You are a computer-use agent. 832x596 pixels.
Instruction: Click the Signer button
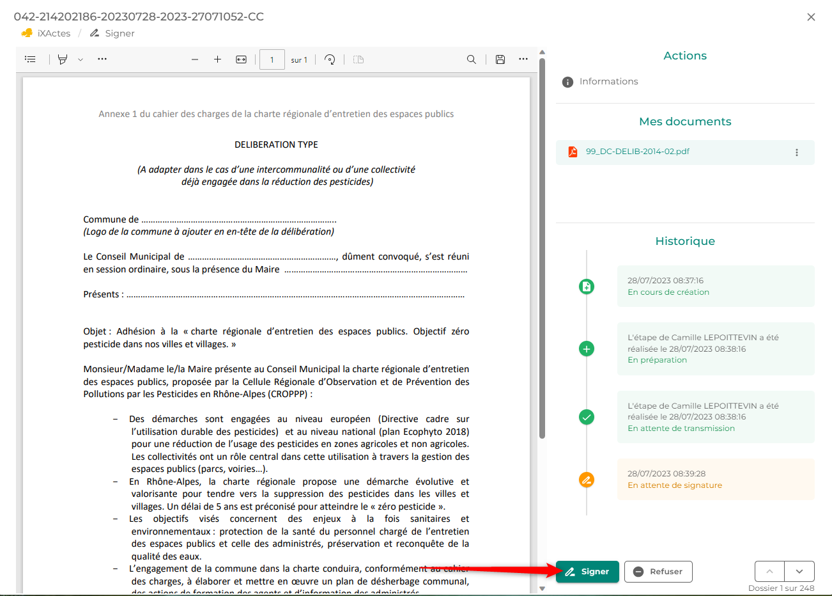pyautogui.click(x=587, y=572)
